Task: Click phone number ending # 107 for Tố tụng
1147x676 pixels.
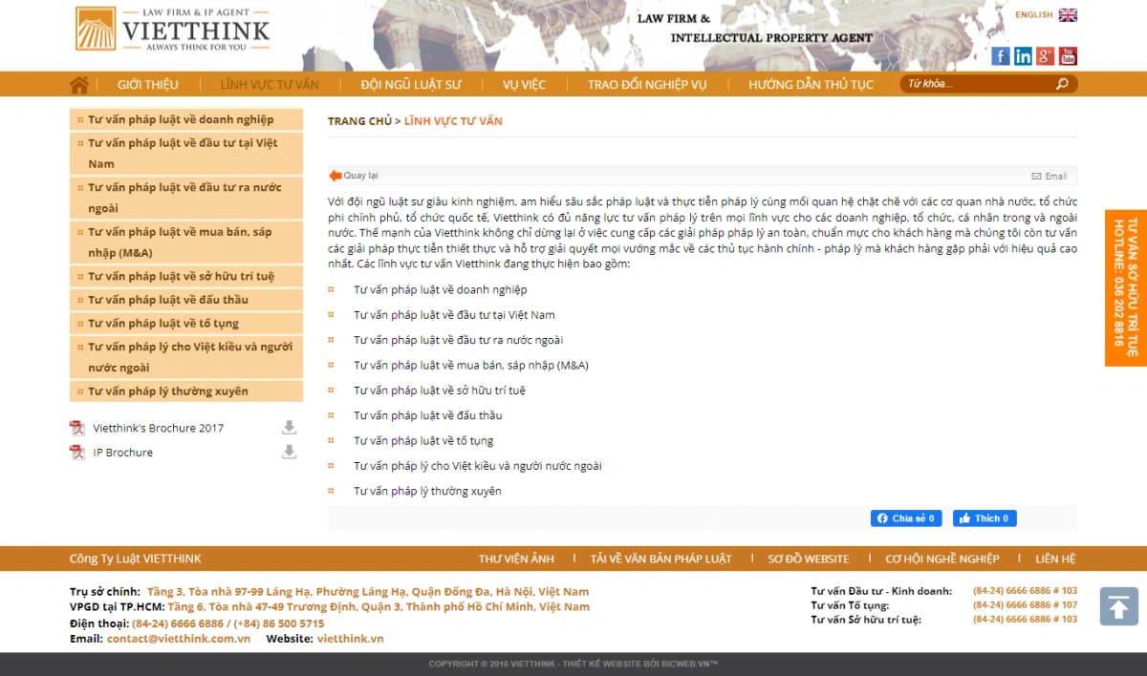Action: [x=1025, y=605]
